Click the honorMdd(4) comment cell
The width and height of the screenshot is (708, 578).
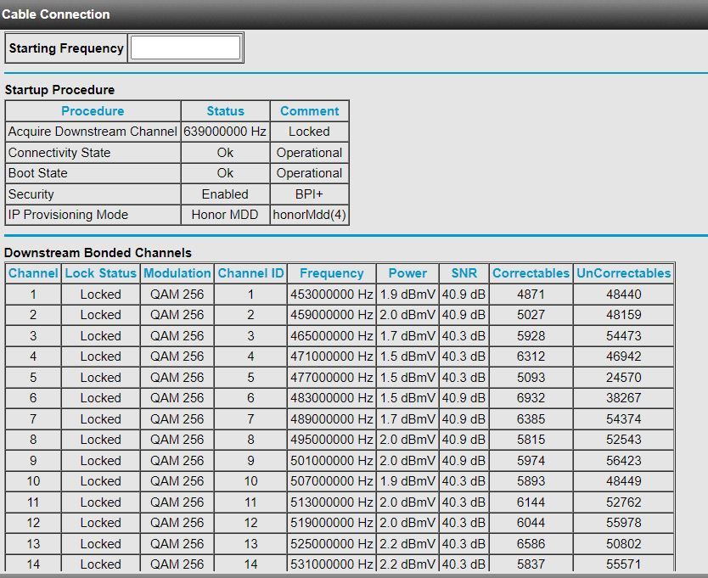click(309, 215)
